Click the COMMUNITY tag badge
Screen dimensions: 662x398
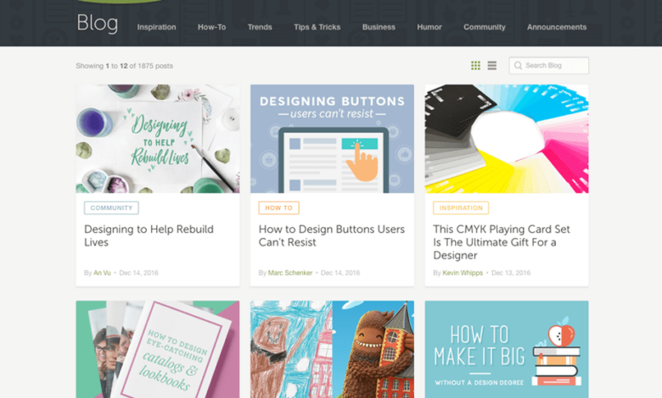pyautogui.click(x=111, y=207)
